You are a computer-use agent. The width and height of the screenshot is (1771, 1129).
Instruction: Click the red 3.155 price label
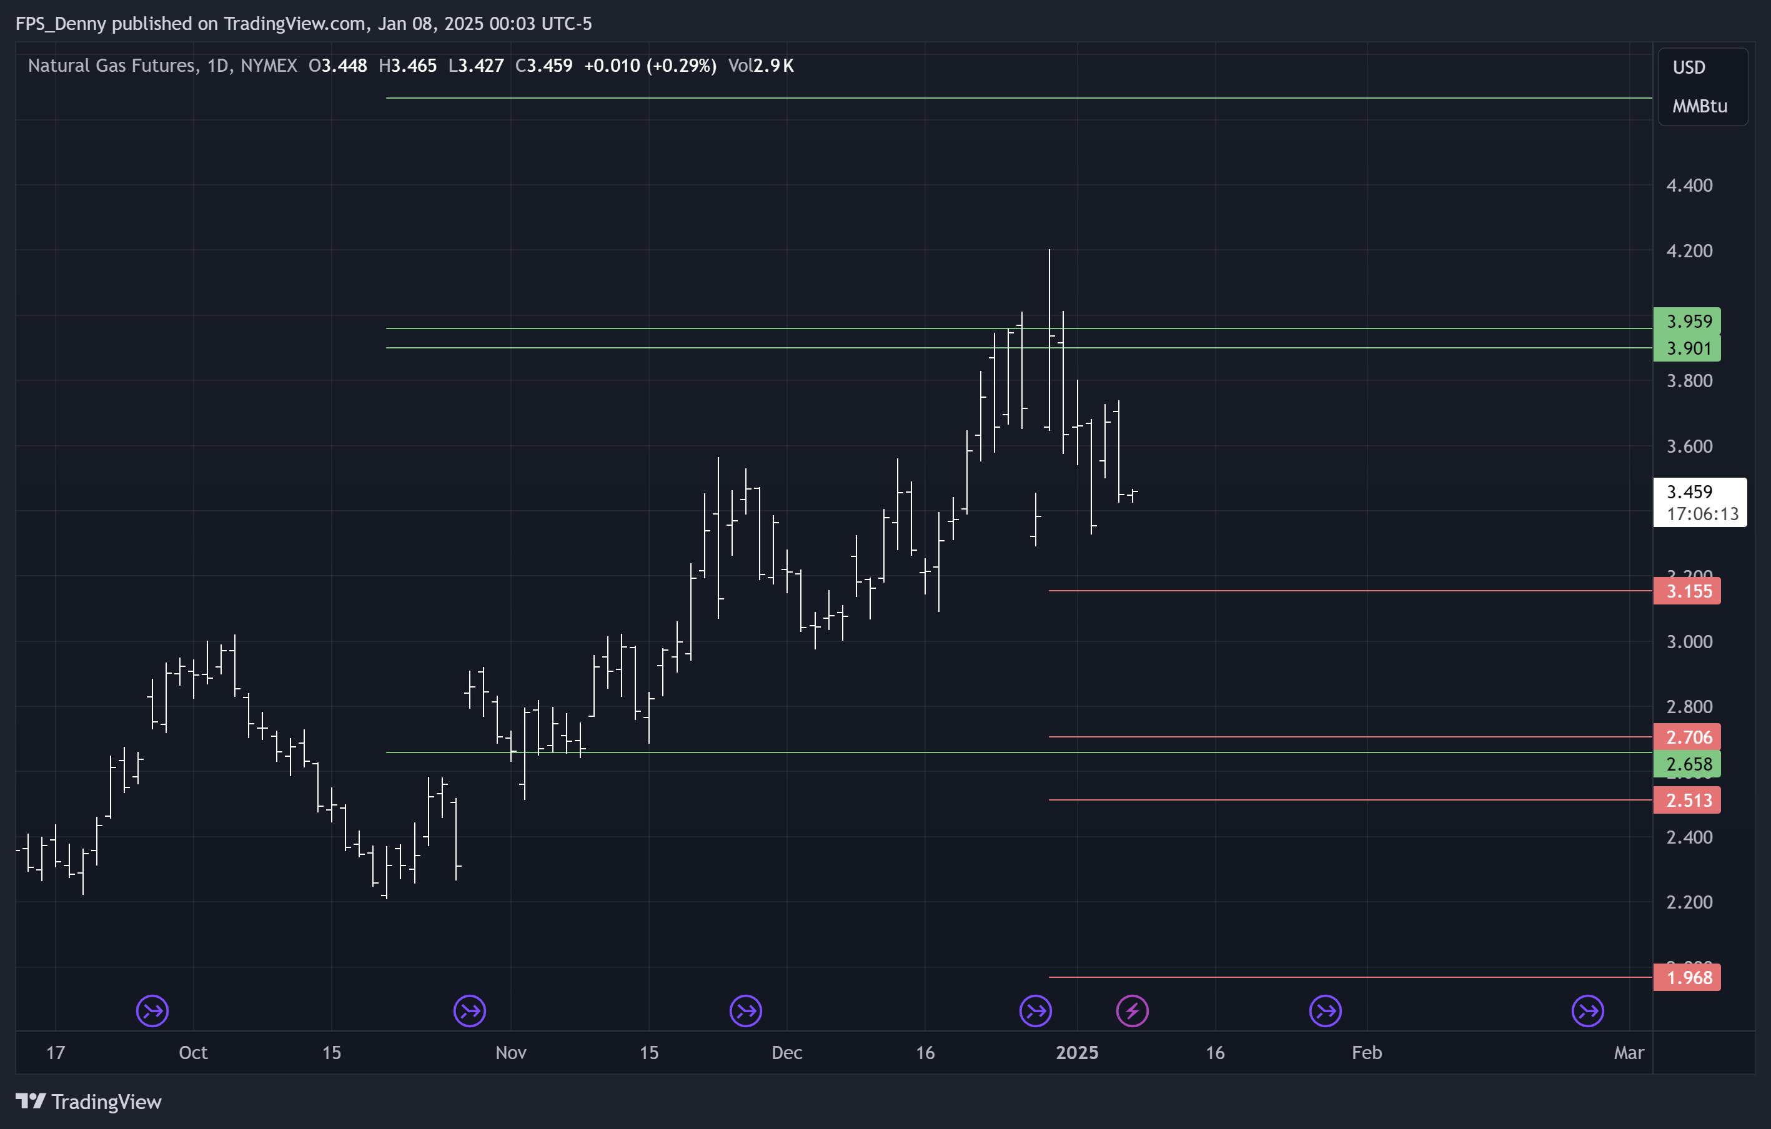(x=1687, y=591)
